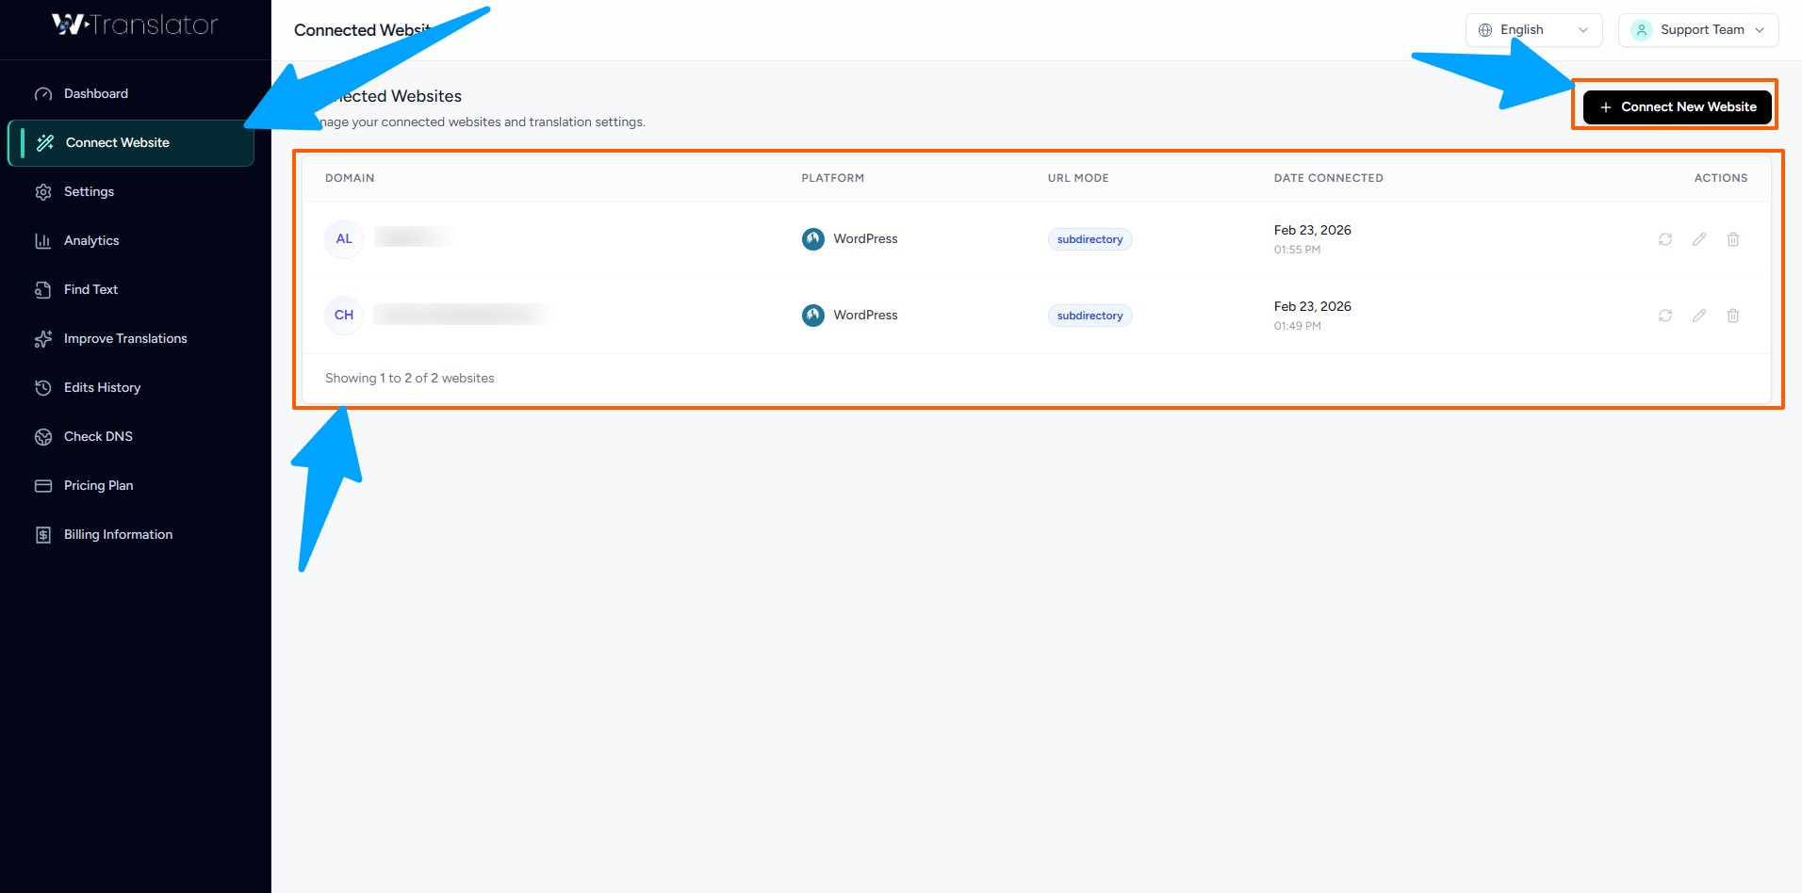Click the AL avatar badge
The width and height of the screenshot is (1802, 893).
click(x=344, y=239)
